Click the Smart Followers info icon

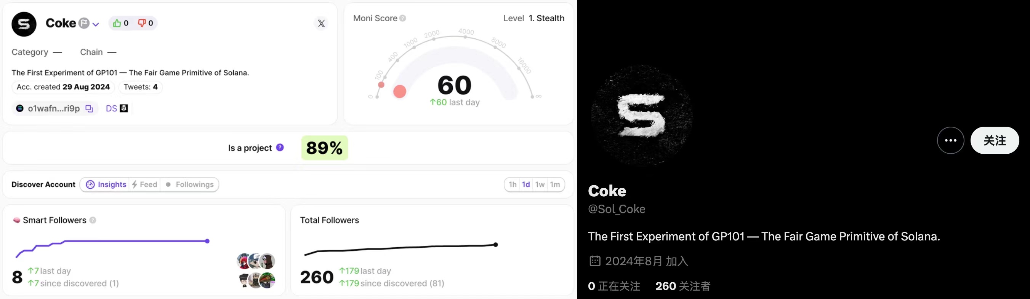(x=93, y=220)
